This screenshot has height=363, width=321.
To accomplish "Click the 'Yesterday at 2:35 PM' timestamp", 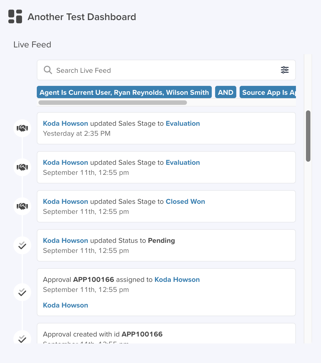I will click(x=77, y=134).
